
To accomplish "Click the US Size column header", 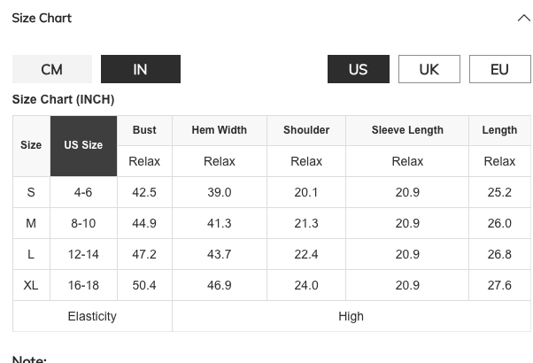I will click(x=83, y=146).
